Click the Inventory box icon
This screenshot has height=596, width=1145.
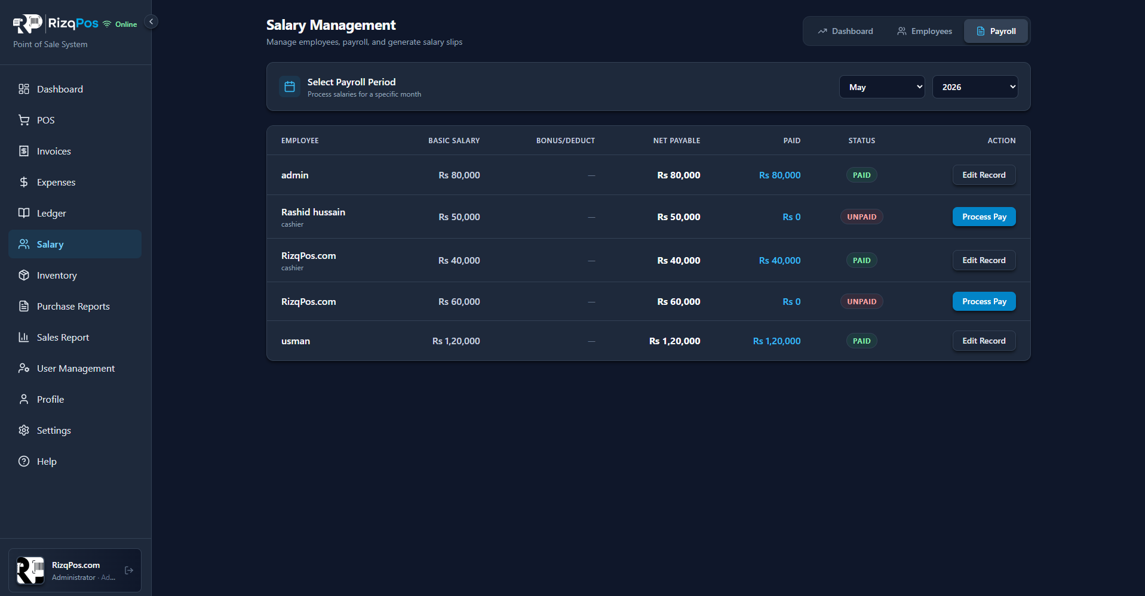coord(24,275)
